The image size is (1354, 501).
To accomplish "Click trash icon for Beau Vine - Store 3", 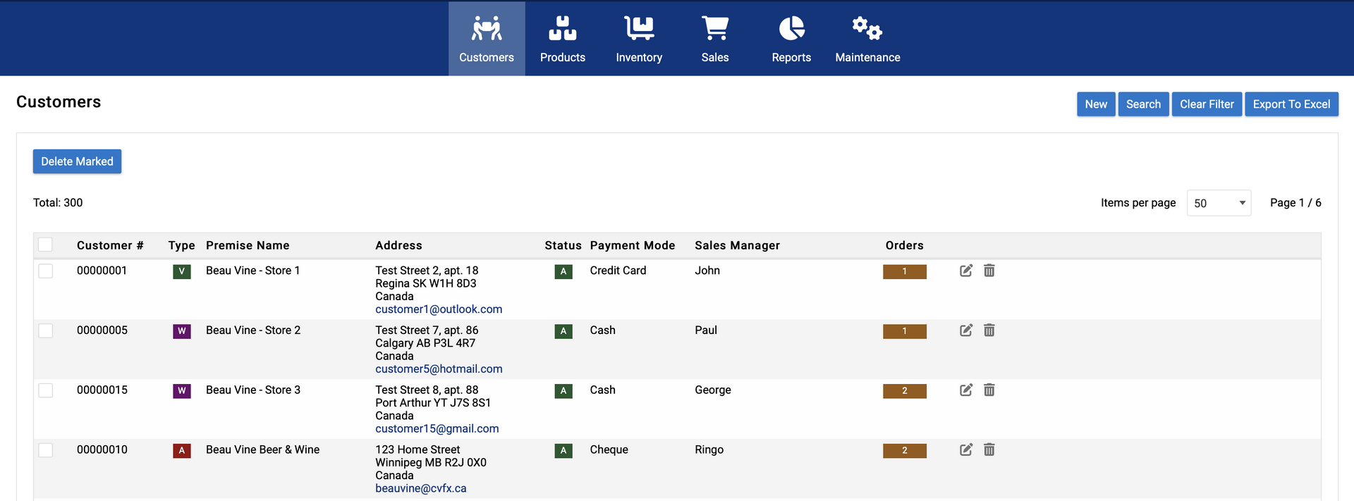I will click(x=989, y=390).
